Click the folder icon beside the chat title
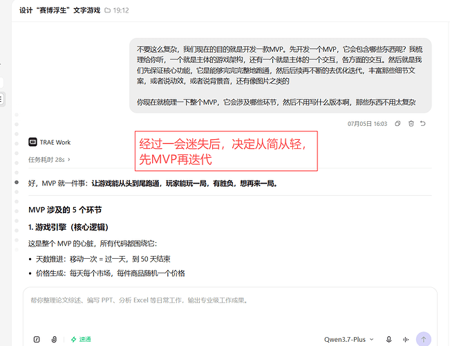Image resolution: width=450 pixels, height=346 pixels. click(x=107, y=10)
